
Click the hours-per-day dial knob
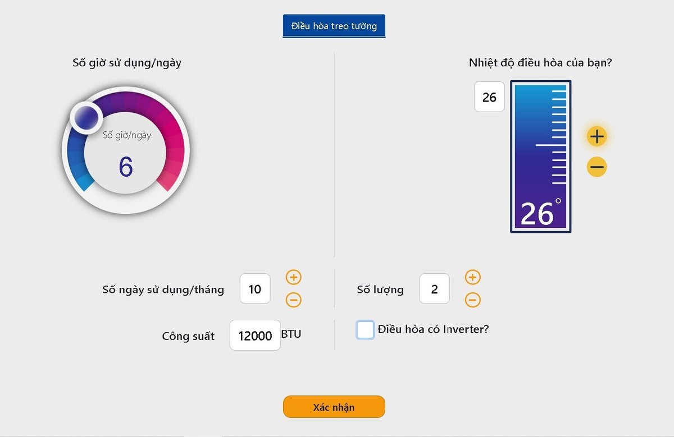pyautogui.click(x=86, y=117)
